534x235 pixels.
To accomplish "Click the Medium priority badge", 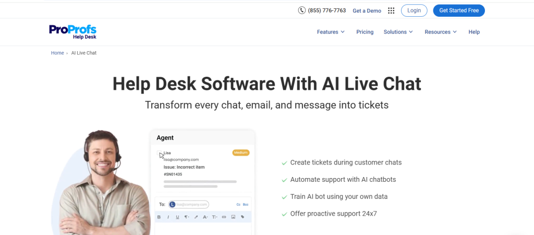I will tap(241, 152).
